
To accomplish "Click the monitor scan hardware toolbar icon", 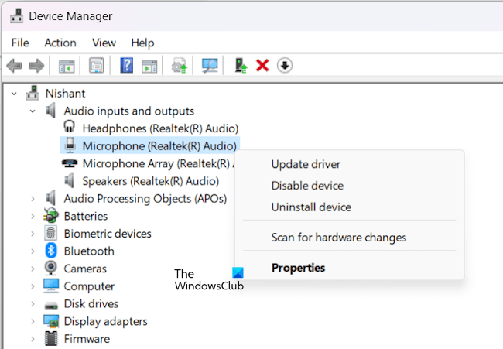I will coord(210,66).
